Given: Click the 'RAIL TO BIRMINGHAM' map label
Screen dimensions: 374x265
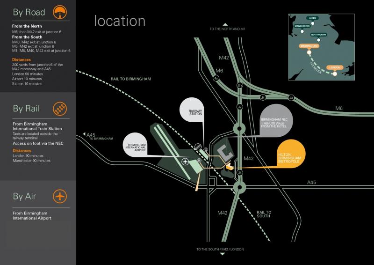Looking at the screenshot, I should (131, 79).
